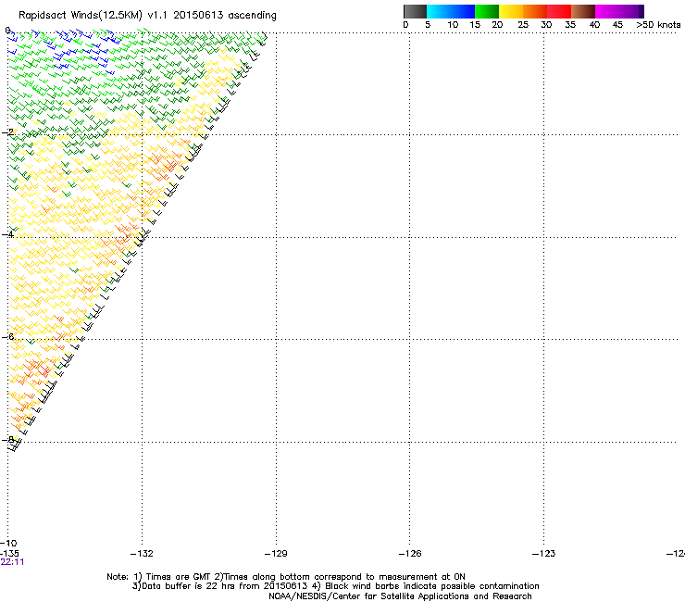Pick the yellow 20-25 knots legend band
Screen dimensions: 685x602
tap(511, 11)
